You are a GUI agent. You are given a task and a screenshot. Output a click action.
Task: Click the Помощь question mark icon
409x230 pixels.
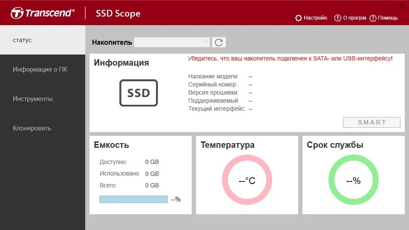373,18
